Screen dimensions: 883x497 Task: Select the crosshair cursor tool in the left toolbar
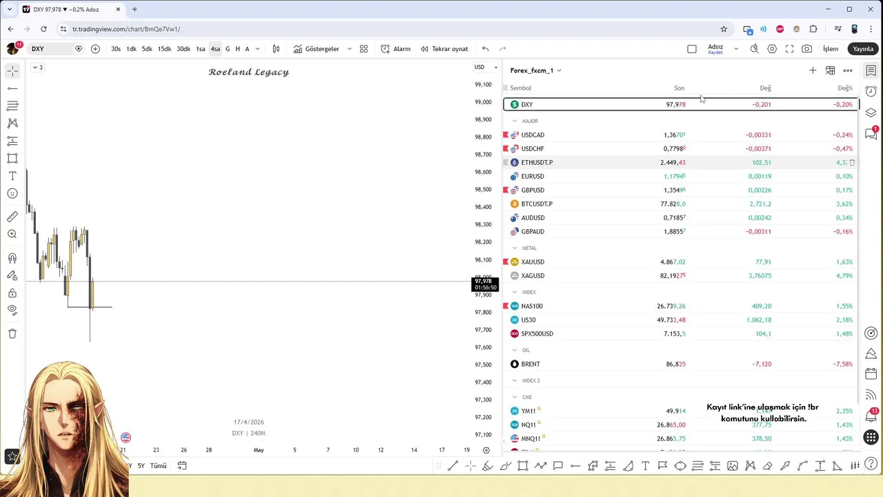coord(12,71)
